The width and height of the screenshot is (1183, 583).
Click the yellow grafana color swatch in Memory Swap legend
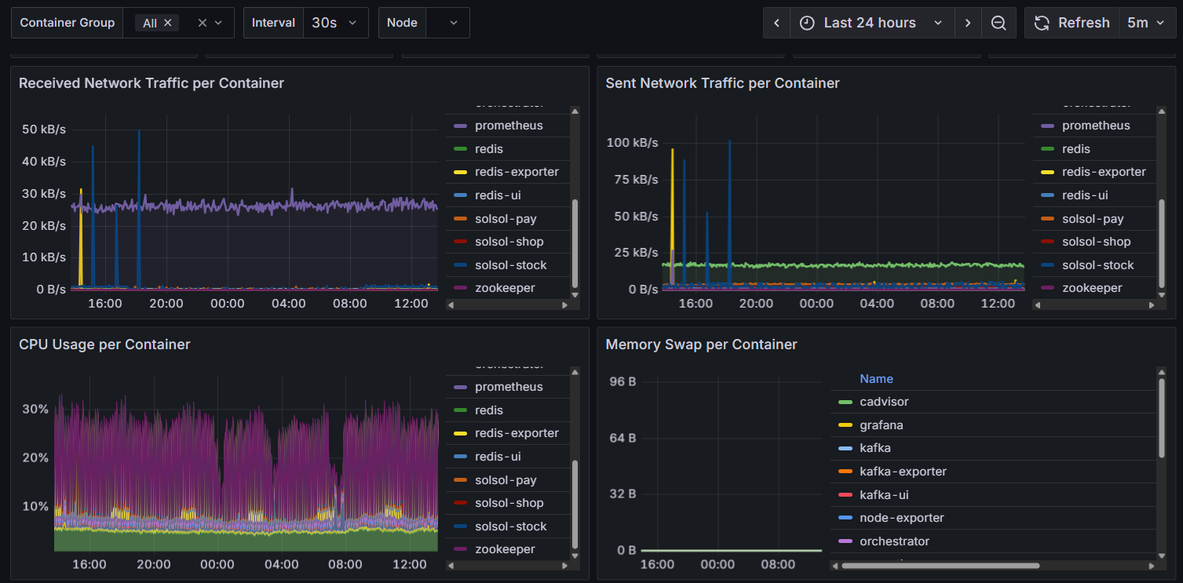point(845,425)
